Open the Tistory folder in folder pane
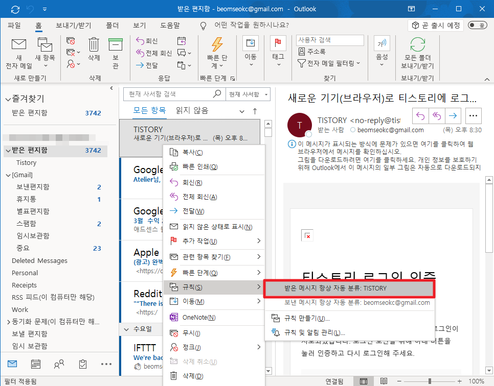This screenshot has height=386, width=494. coord(27,163)
